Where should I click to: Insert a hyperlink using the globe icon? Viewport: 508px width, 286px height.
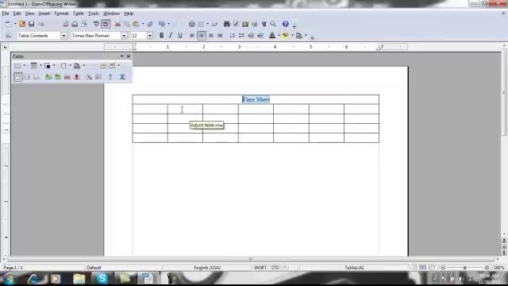[x=192, y=24]
